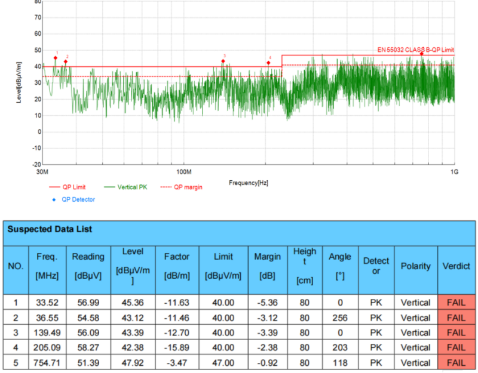Click the QP margin dashed legend icon
478x373 pixels.
click(165, 187)
